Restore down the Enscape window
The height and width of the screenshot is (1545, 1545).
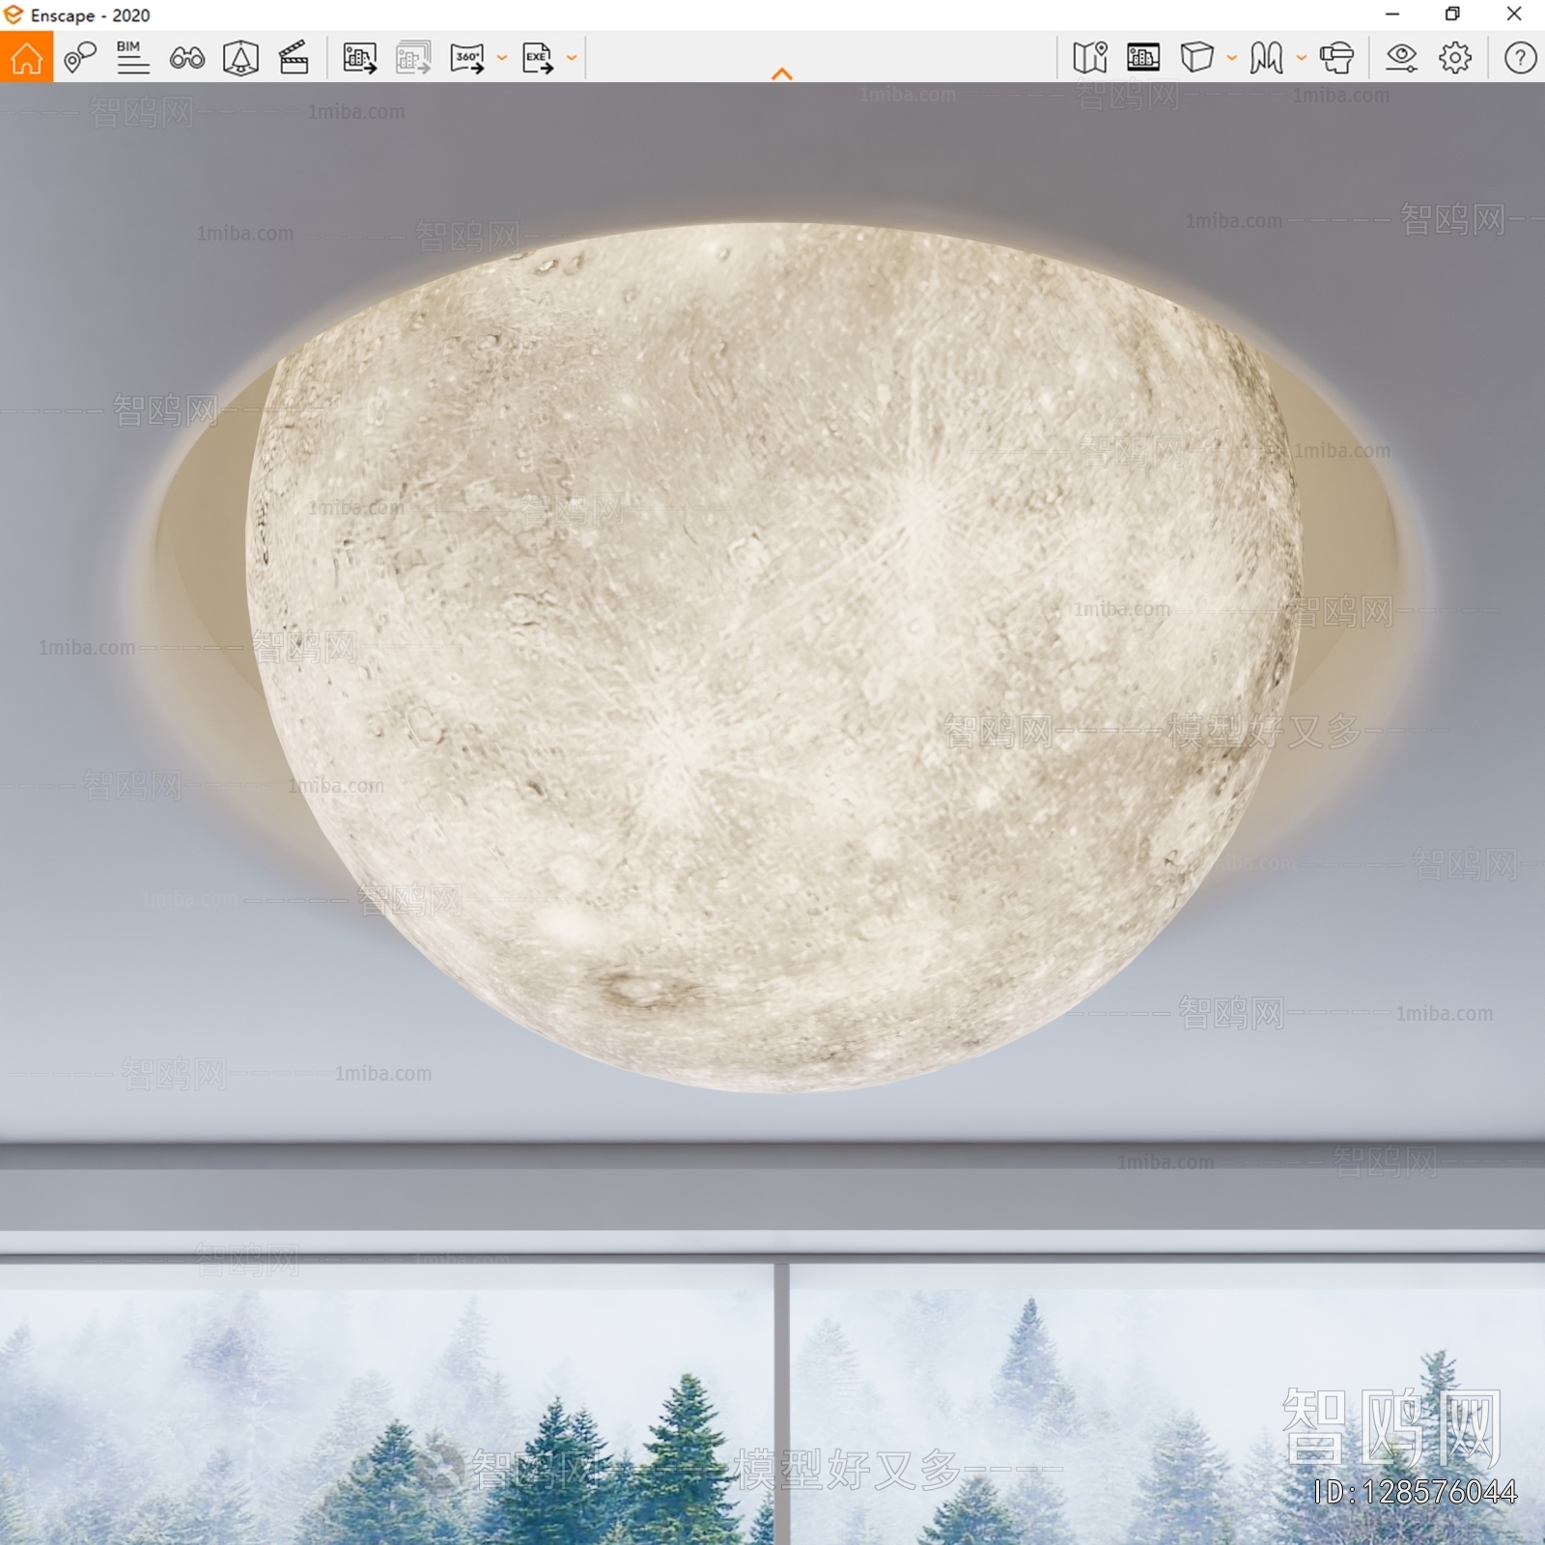(x=1452, y=14)
